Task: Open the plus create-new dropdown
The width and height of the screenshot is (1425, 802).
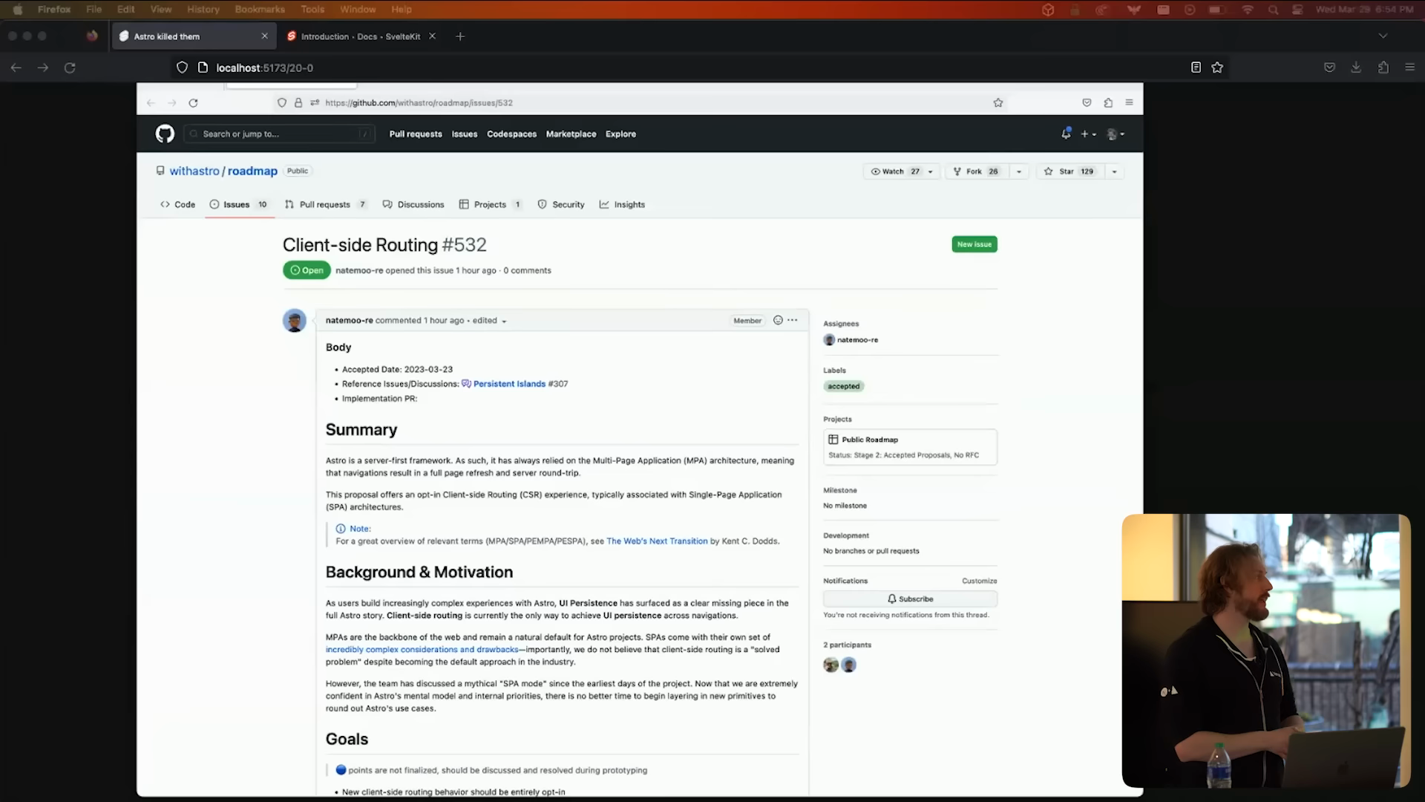Action: tap(1088, 134)
